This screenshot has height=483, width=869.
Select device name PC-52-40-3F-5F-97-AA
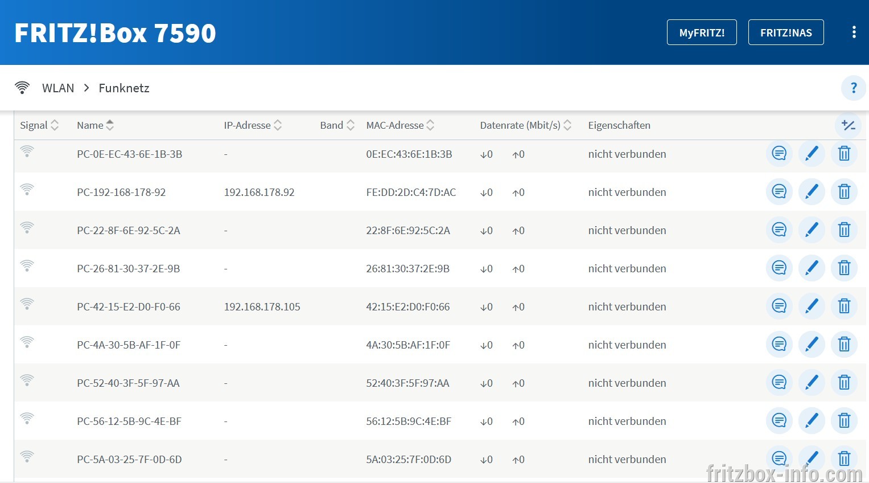[129, 383]
